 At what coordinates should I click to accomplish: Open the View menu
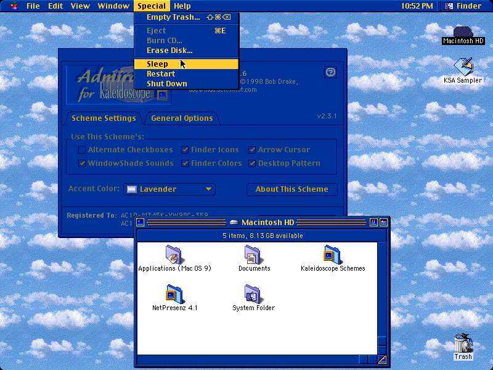80,6
